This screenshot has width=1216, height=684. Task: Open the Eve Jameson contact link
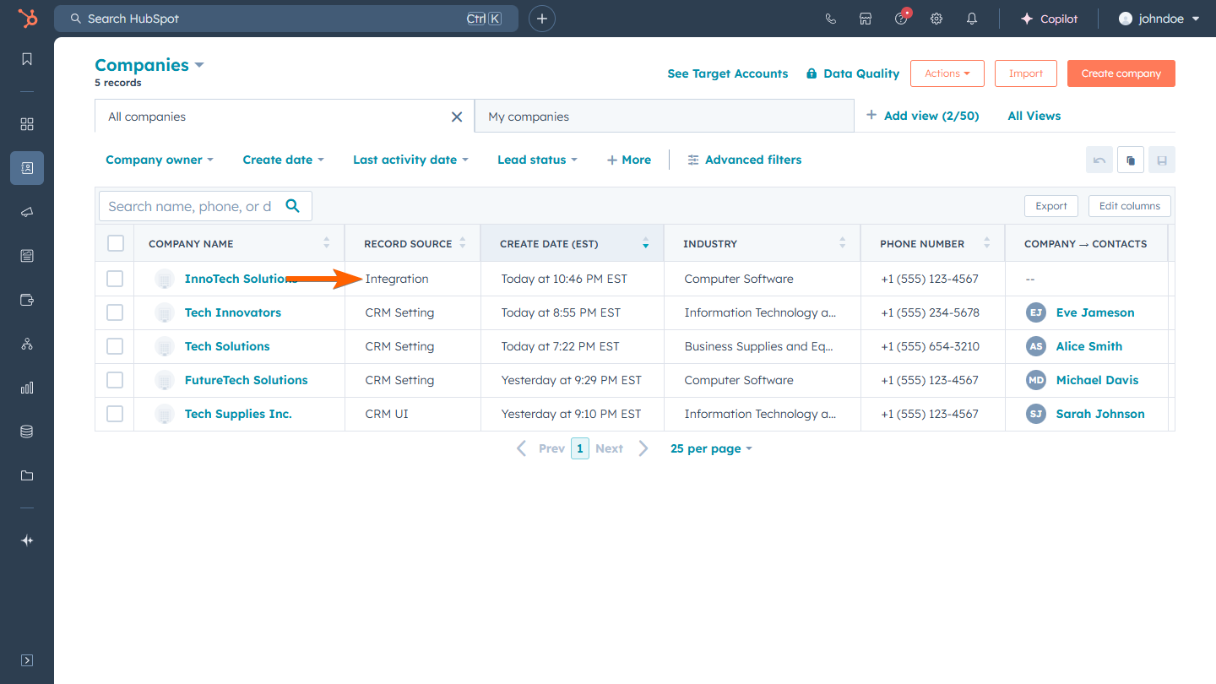click(x=1094, y=312)
